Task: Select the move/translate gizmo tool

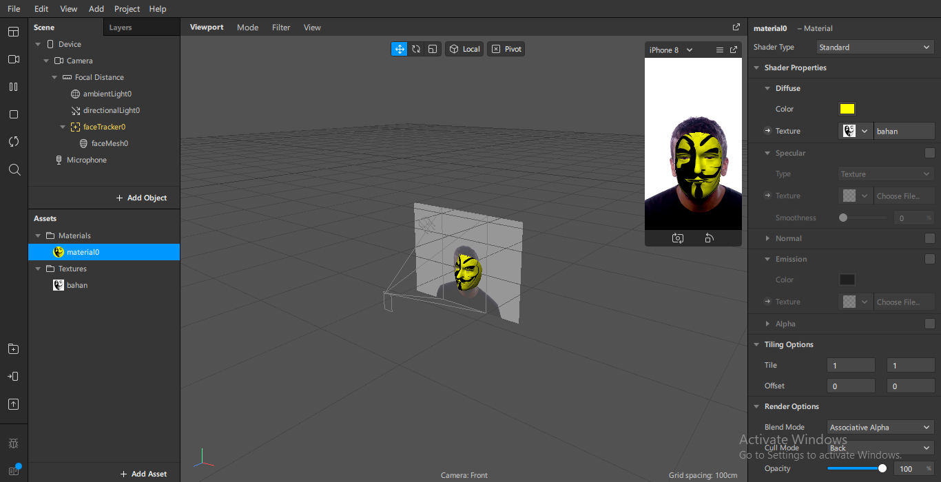Action: (400, 49)
